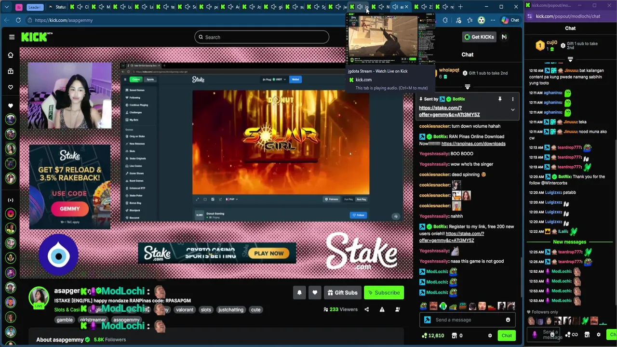Open pinned stake.com offer link
Viewport: 617px width, 347px height.
(449, 111)
